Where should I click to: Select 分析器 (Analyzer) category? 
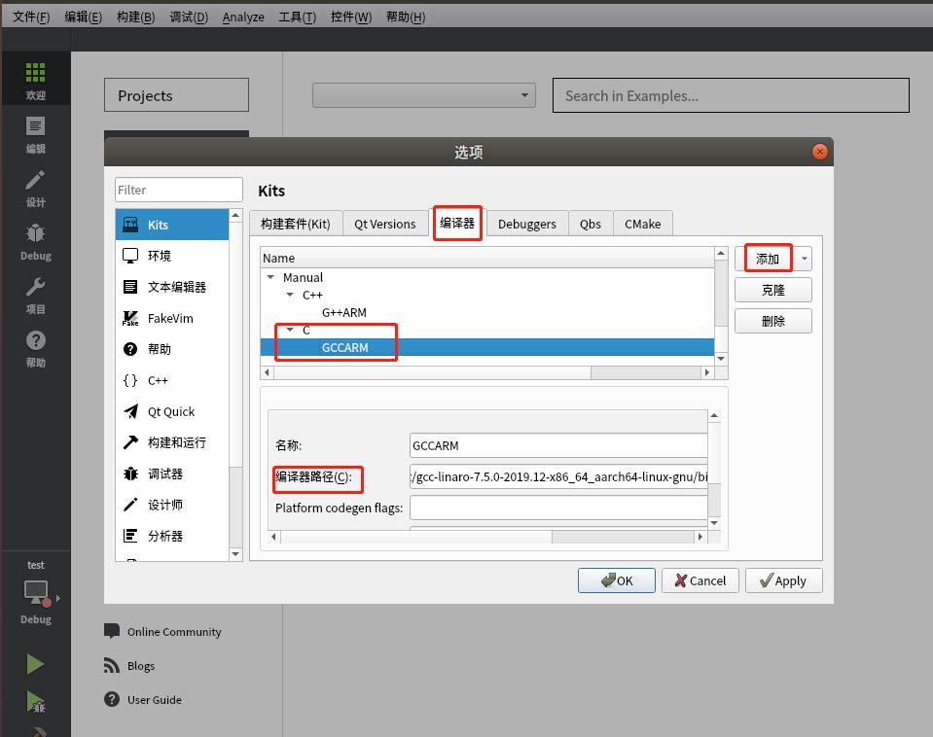pos(172,536)
